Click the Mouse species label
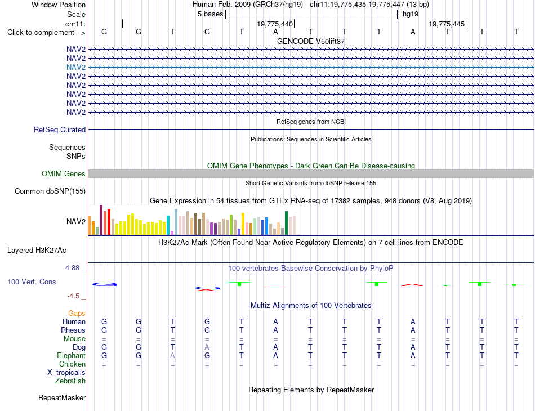This screenshot has width=535, height=411. point(74,339)
